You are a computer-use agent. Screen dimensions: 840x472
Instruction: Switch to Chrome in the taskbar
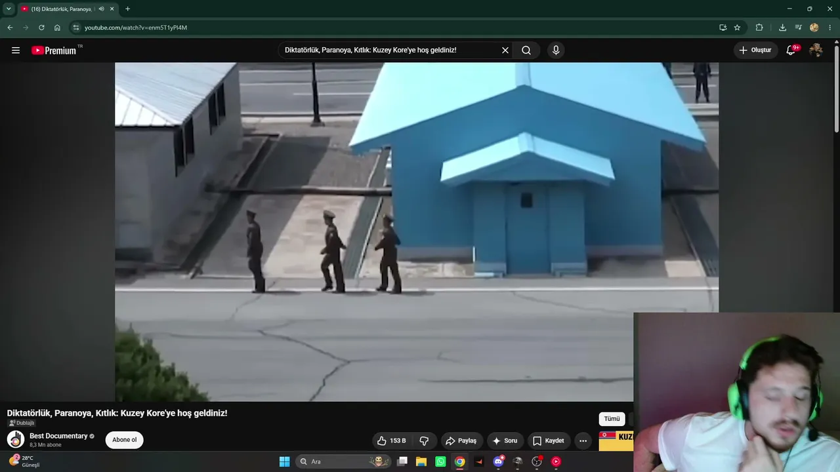(x=460, y=462)
